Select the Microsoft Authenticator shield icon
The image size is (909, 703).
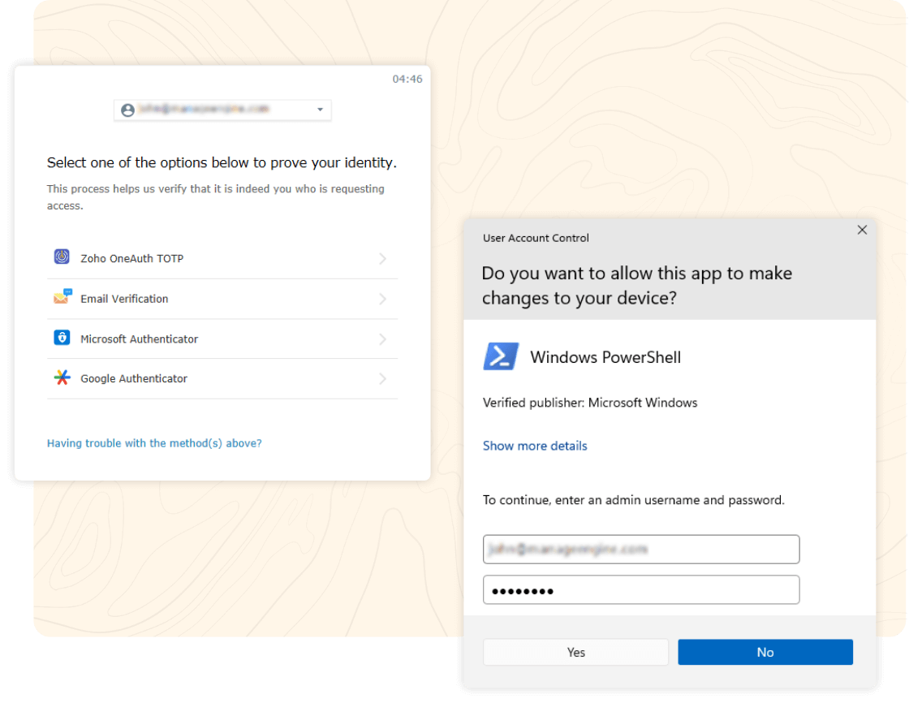pos(62,338)
